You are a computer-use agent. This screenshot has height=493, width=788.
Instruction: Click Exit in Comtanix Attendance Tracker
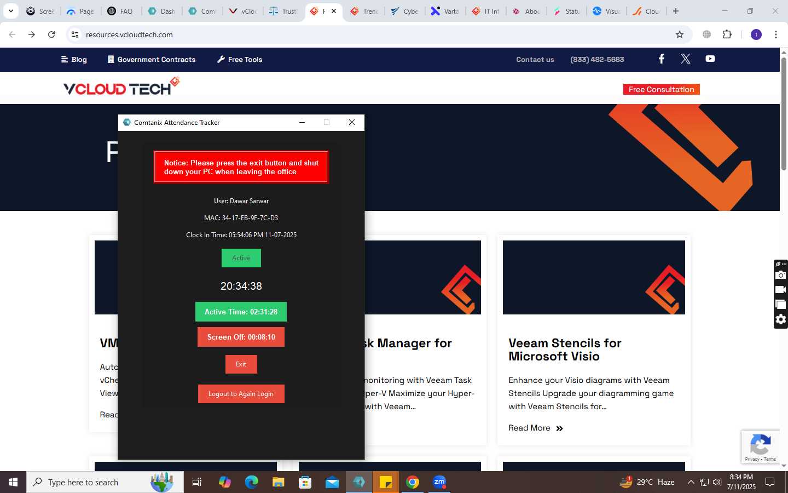click(x=241, y=364)
